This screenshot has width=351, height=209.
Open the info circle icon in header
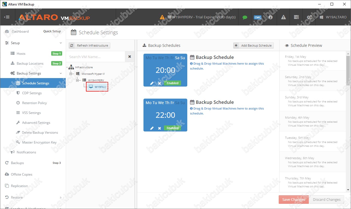coord(271,17)
